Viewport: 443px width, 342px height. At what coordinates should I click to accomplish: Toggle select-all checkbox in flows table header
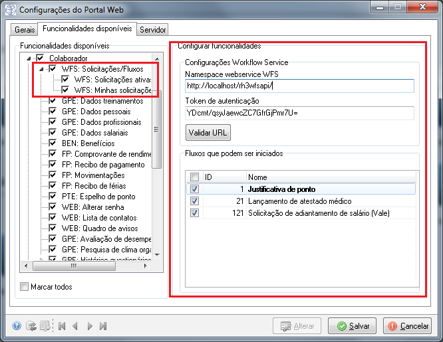[194, 177]
